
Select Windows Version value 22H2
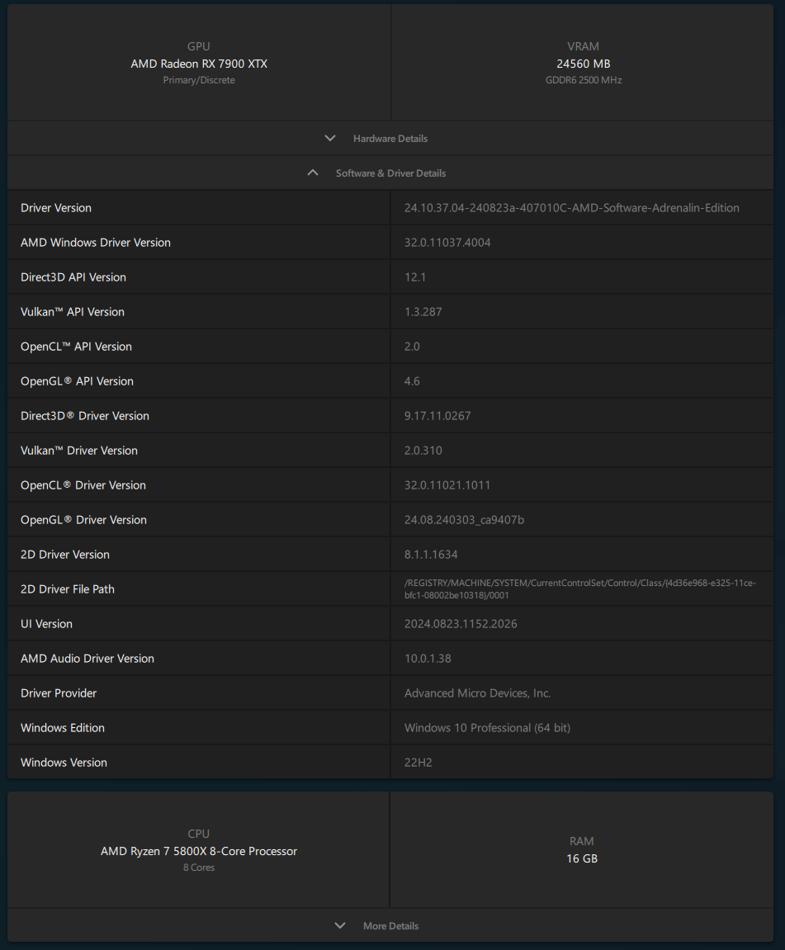418,762
